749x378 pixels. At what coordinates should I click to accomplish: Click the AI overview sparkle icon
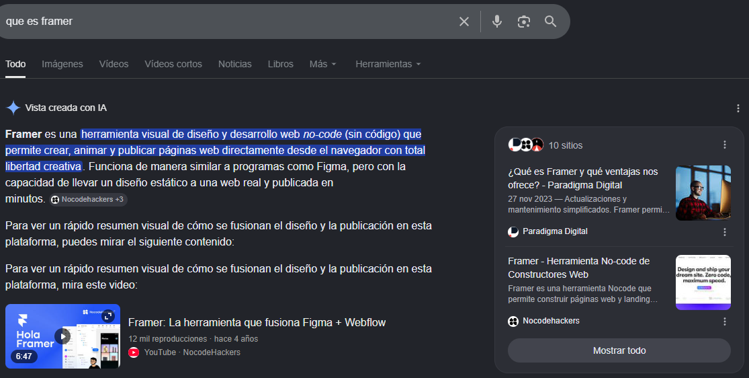click(x=13, y=108)
